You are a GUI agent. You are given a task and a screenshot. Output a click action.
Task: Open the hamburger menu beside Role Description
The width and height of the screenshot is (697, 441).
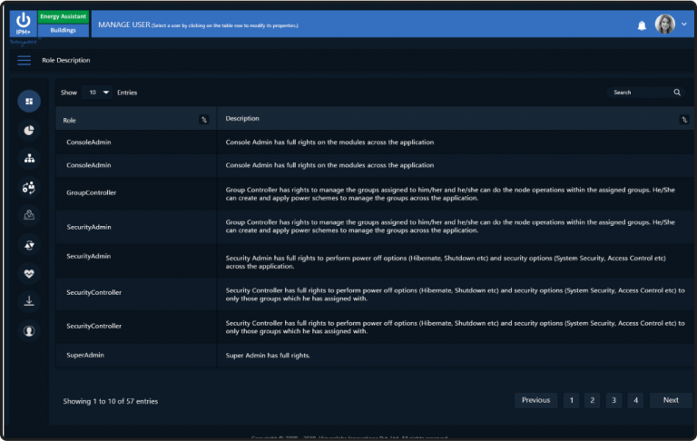tap(24, 61)
